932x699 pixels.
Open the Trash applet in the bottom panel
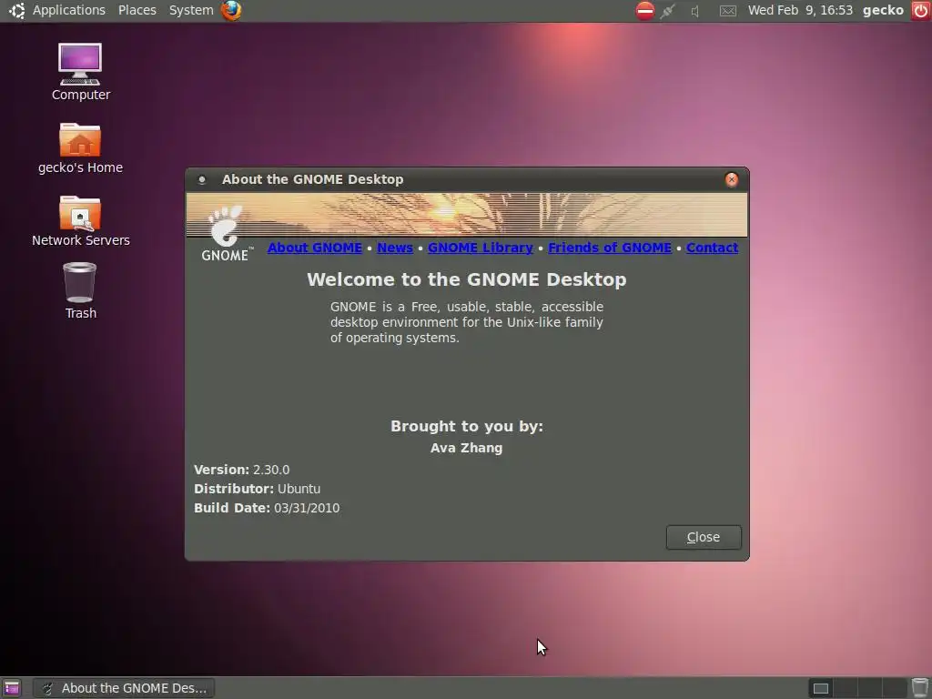pos(919,688)
